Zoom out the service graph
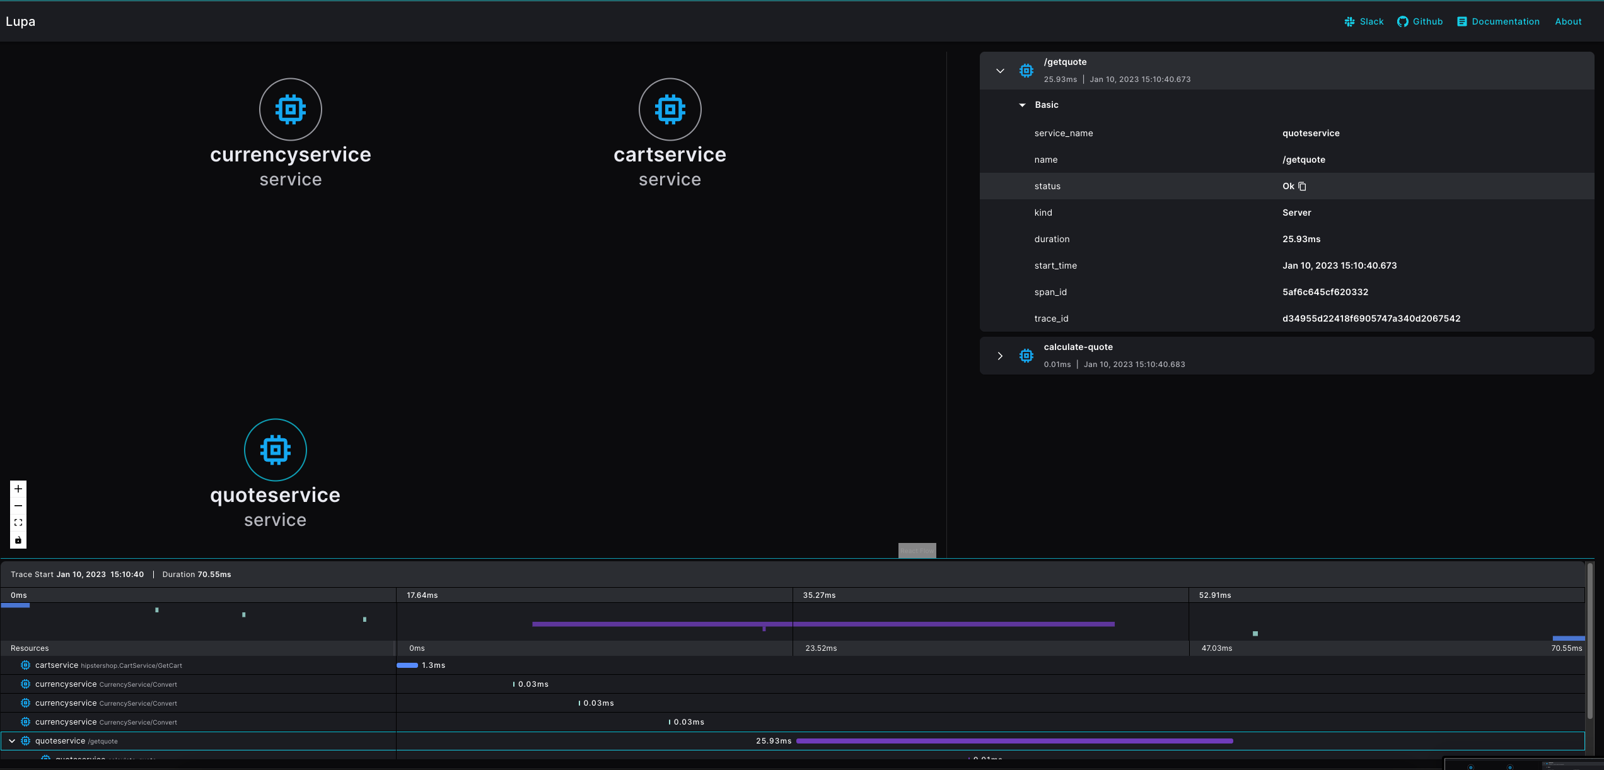Screen dimensions: 1604x770 [18, 506]
